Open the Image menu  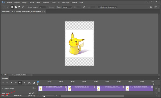(x=24, y=3)
